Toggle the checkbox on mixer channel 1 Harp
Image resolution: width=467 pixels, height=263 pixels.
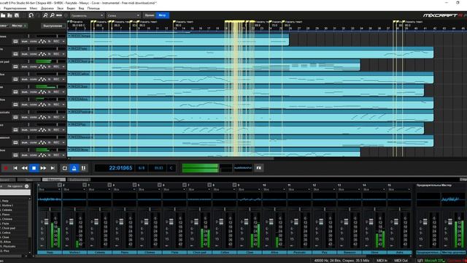point(60,185)
